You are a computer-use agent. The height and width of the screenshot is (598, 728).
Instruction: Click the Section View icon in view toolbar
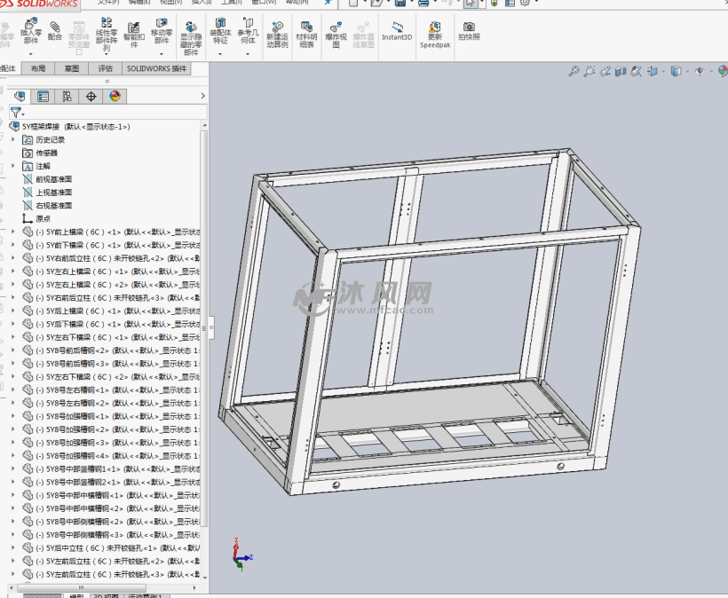pyautogui.click(x=621, y=71)
